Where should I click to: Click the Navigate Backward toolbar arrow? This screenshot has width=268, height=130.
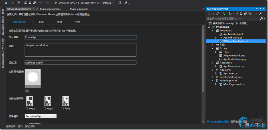coord(6,3)
